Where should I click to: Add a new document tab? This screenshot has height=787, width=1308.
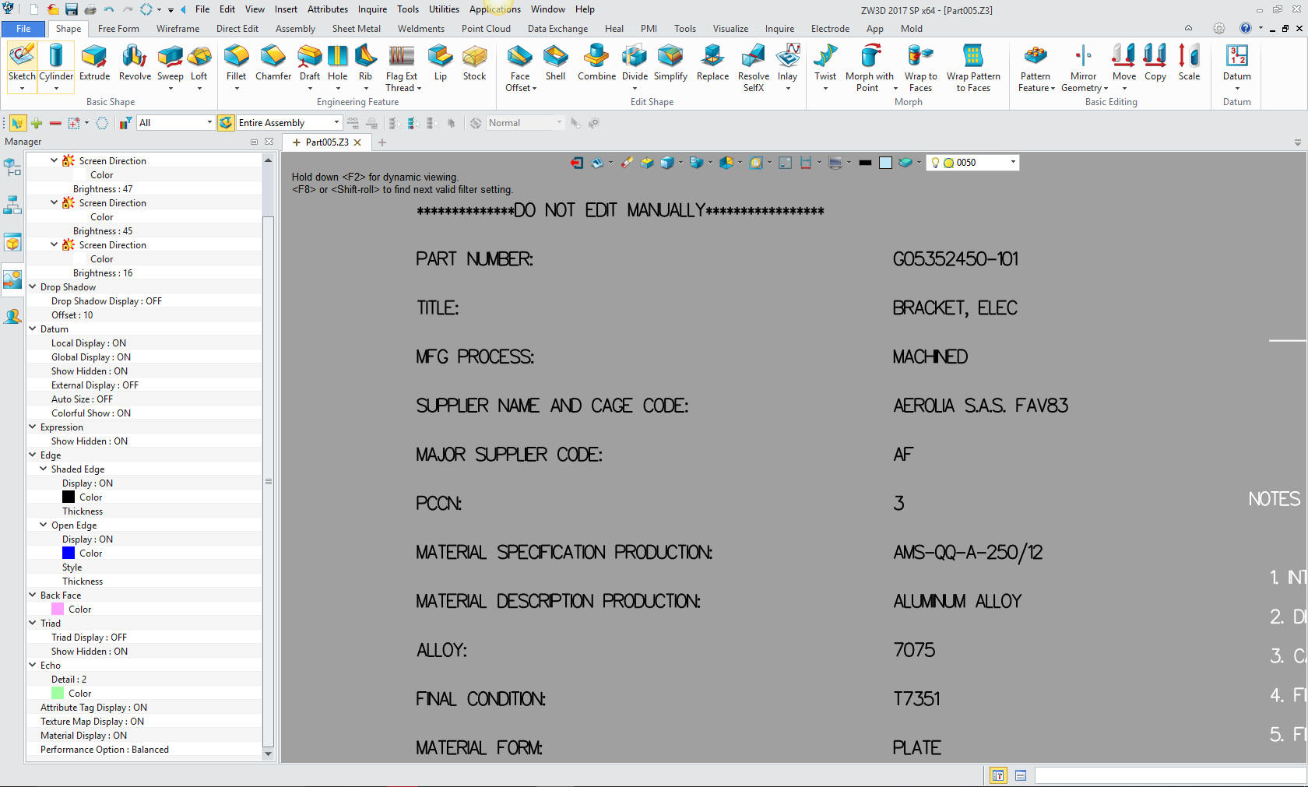(x=382, y=142)
